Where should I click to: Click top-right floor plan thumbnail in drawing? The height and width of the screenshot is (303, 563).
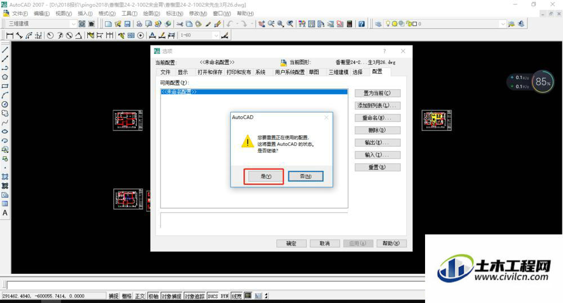point(437,120)
